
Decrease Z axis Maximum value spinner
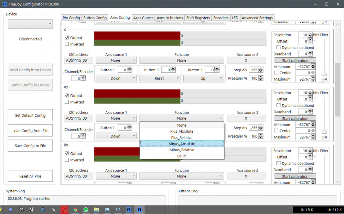coord(313,81)
